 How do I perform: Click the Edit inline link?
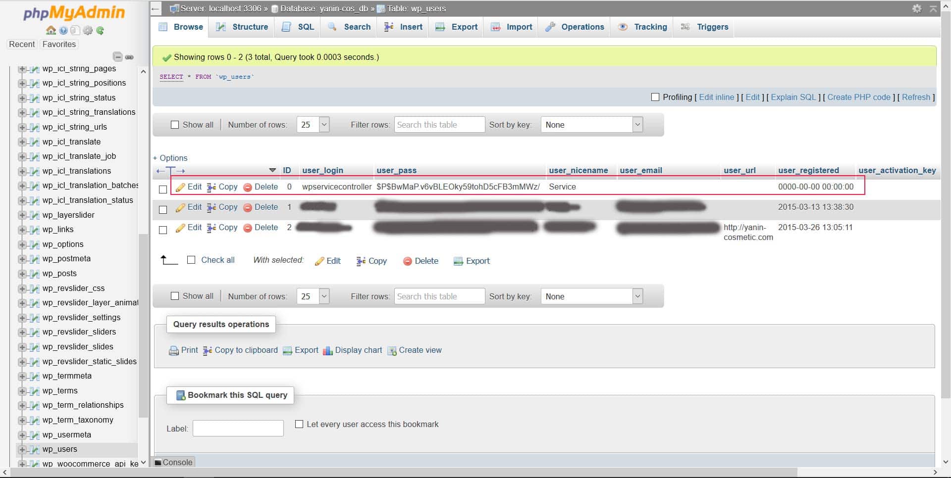click(716, 97)
